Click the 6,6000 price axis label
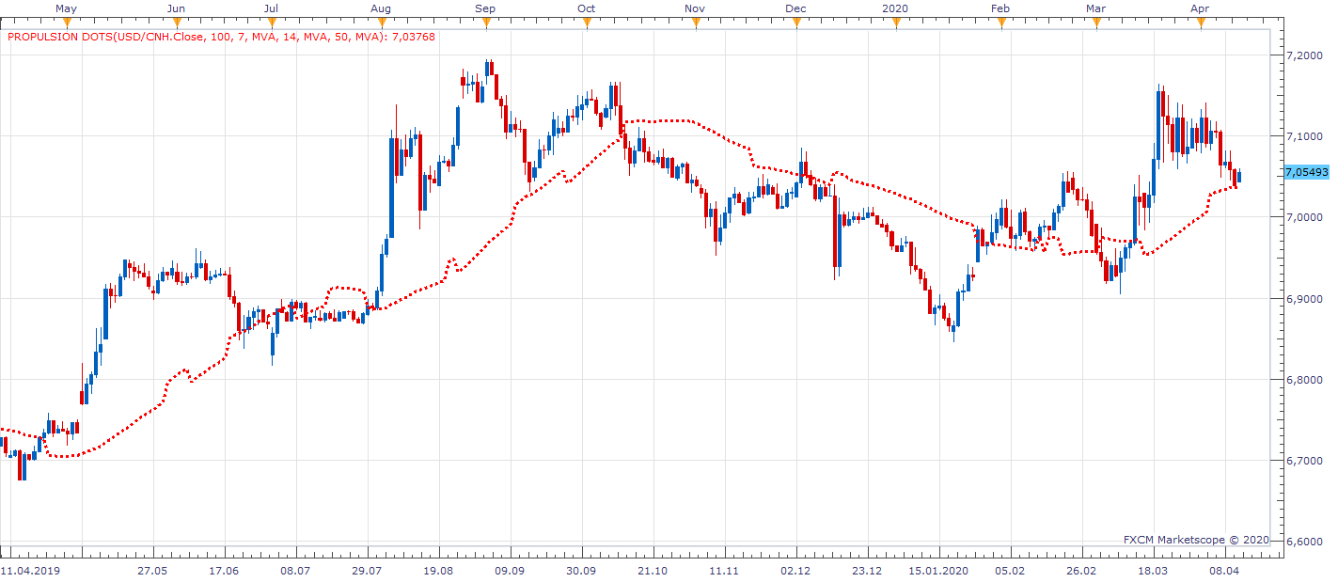Viewport: 1338px width, 582px height. [x=1302, y=542]
